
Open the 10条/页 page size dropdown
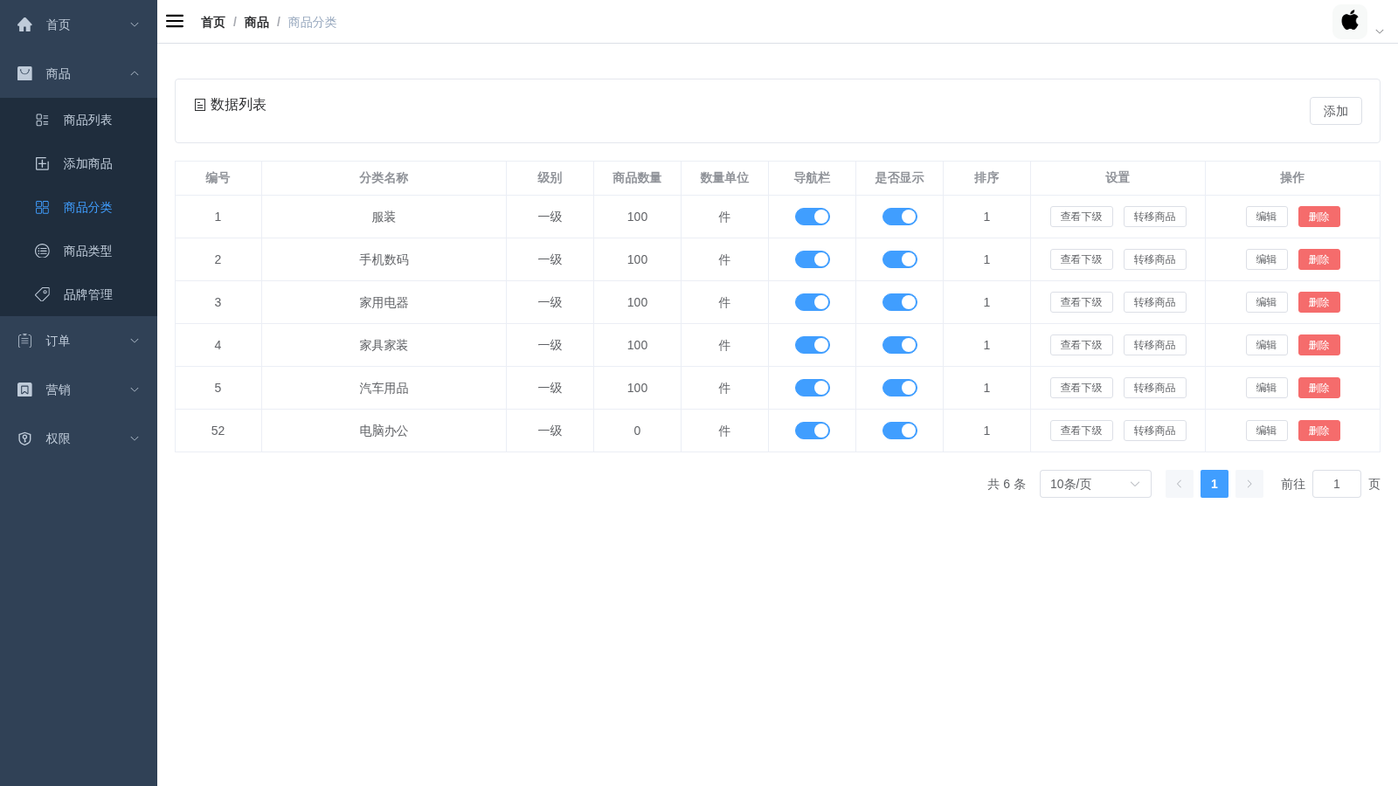[x=1096, y=484]
